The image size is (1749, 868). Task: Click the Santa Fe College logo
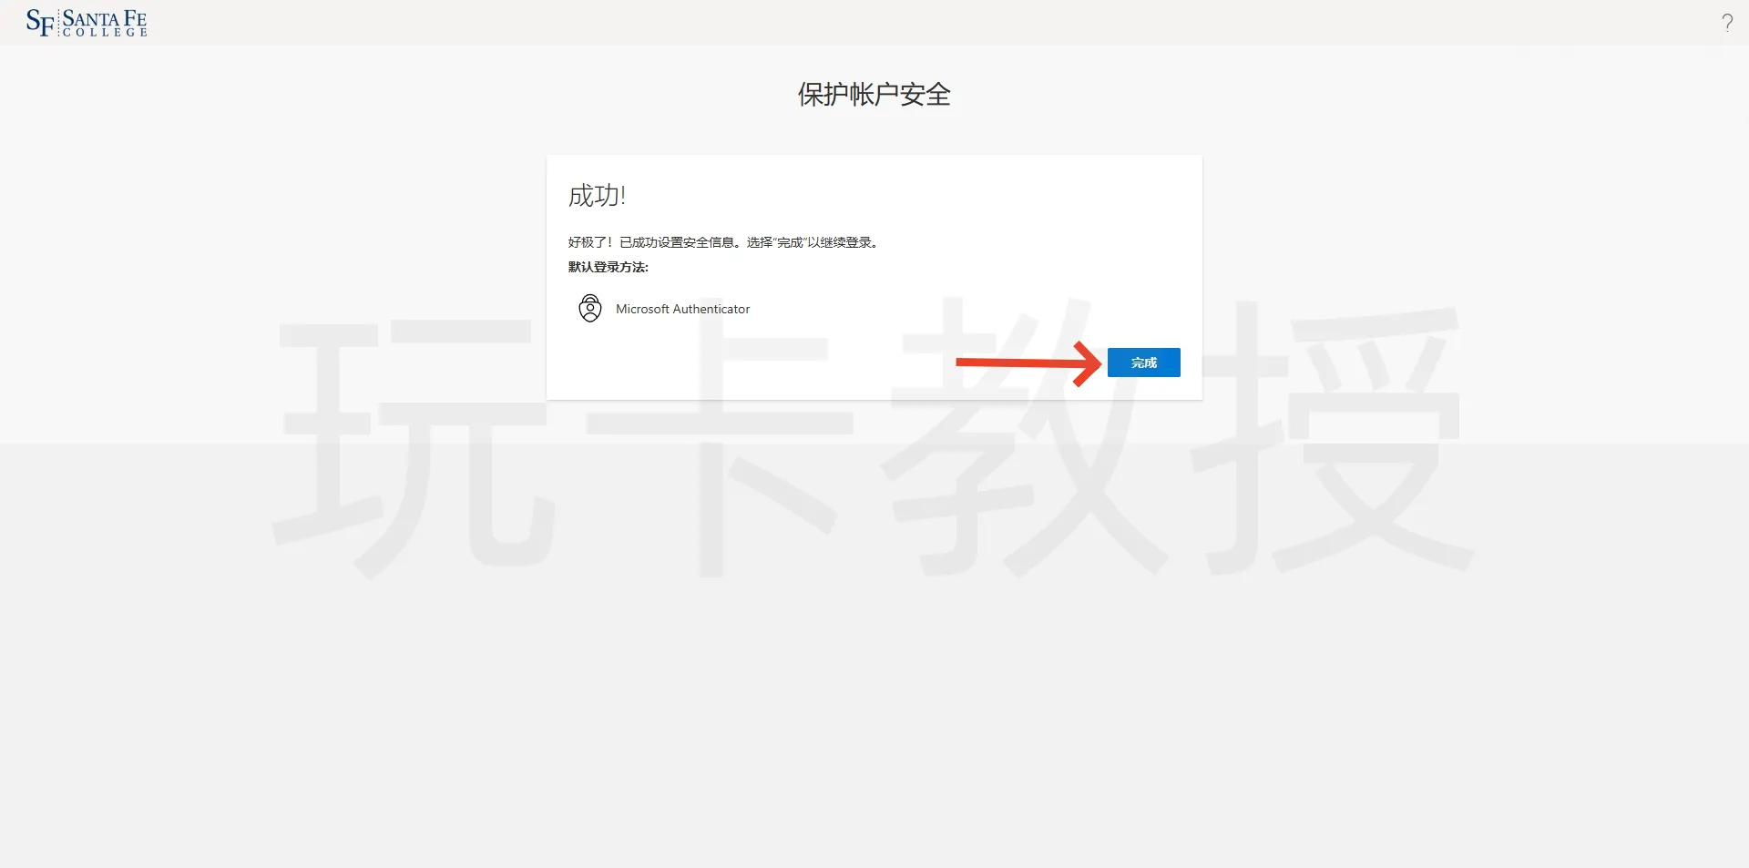click(87, 23)
